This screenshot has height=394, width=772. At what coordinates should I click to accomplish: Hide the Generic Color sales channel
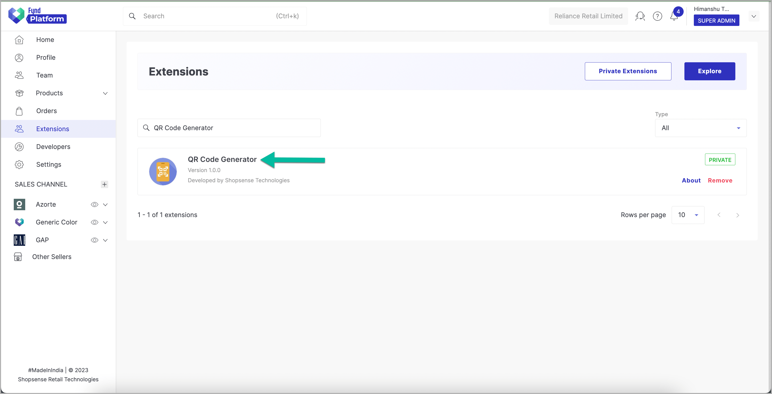(x=94, y=222)
